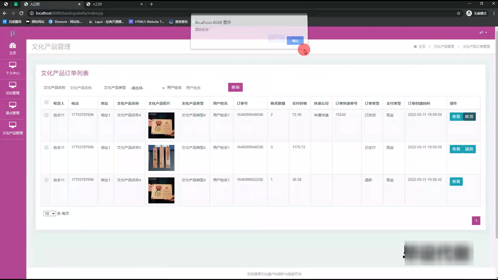Check the first order row checkbox
Image resolution: width=498 pixels, height=280 pixels.
pyautogui.click(x=46, y=115)
